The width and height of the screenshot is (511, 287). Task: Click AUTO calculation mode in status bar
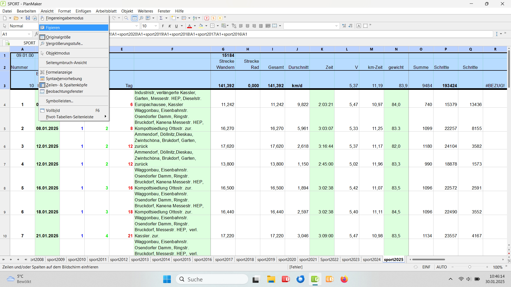(442, 267)
